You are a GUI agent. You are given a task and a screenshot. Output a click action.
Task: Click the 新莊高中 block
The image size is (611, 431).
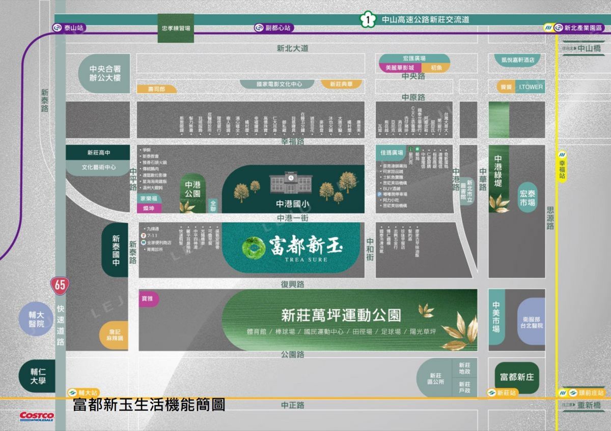[x=98, y=152]
